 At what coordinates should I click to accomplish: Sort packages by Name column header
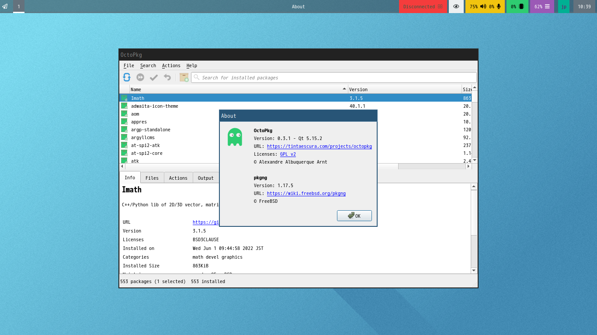[x=239, y=89]
